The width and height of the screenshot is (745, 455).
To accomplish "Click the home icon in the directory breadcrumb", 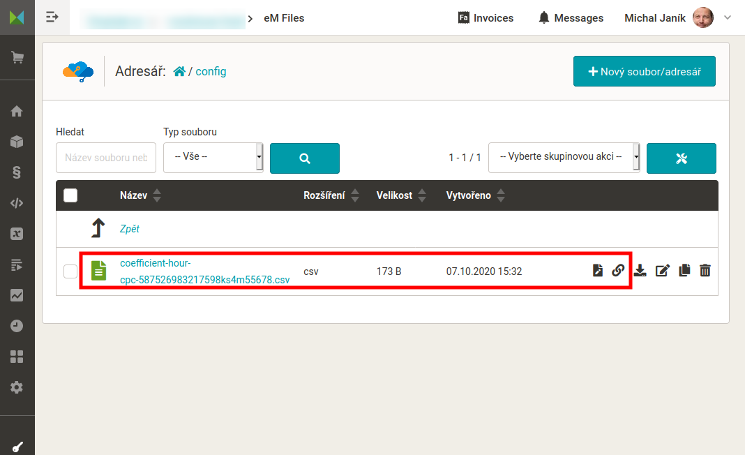I will [x=179, y=71].
